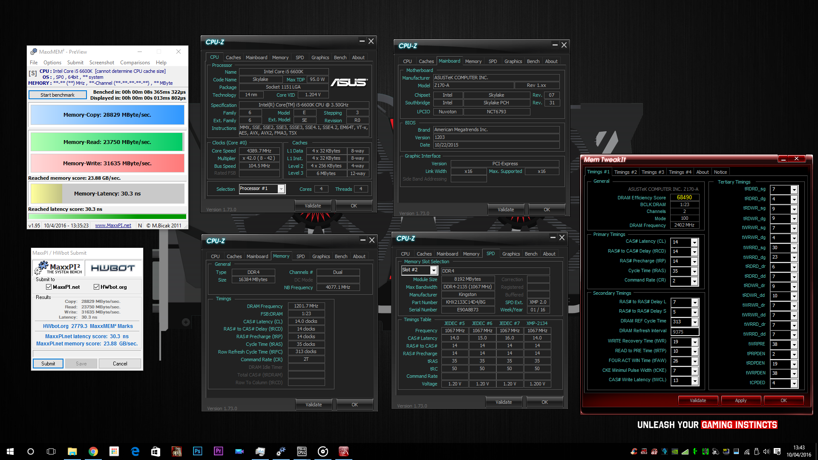Click the taskbar clock showing 13:43
Screen dimensions: 818x460
coord(799,451)
